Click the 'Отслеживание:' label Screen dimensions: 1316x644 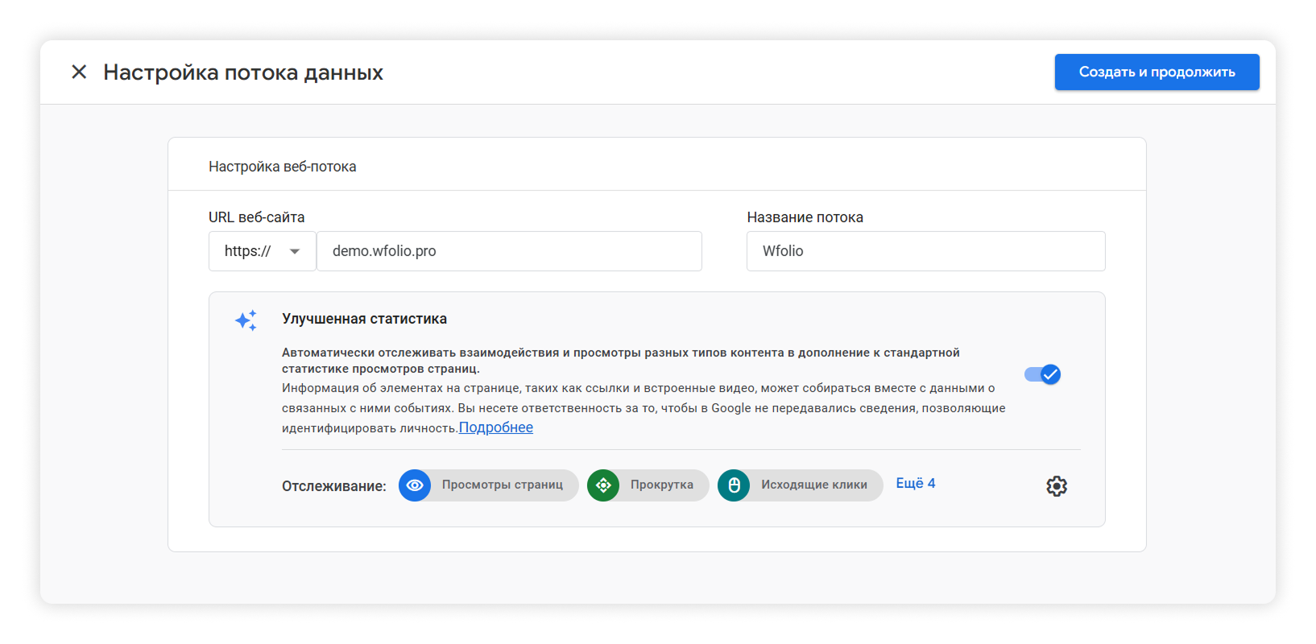click(x=333, y=486)
